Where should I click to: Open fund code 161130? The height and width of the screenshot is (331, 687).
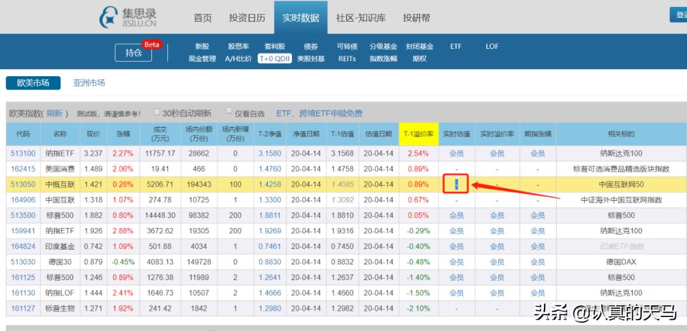point(24,293)
